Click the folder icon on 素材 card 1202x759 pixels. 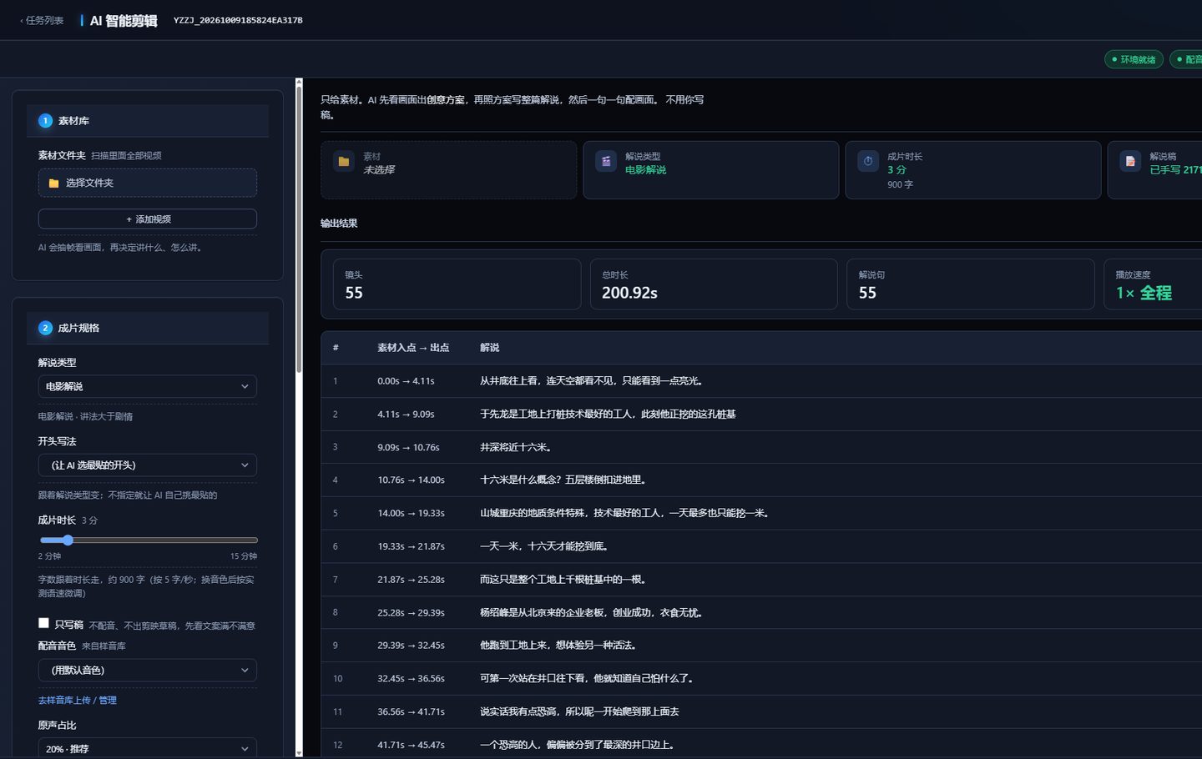344,162
